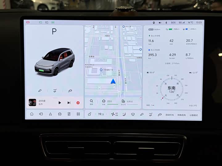Open the app grid launcher

(78, 114)
